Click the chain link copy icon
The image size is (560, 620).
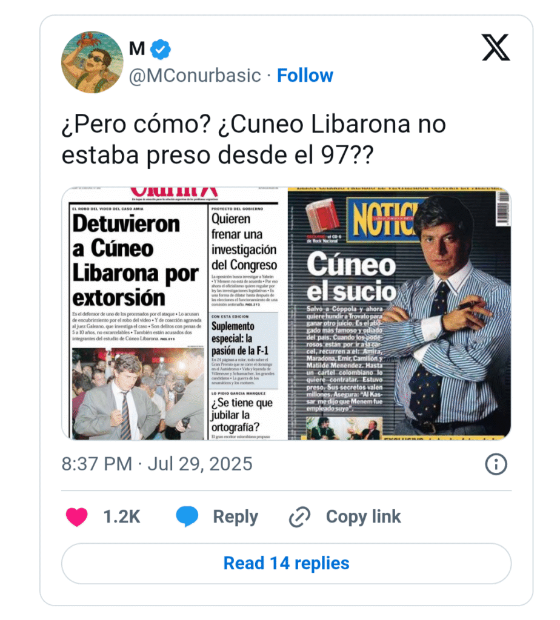pos(299,517)
